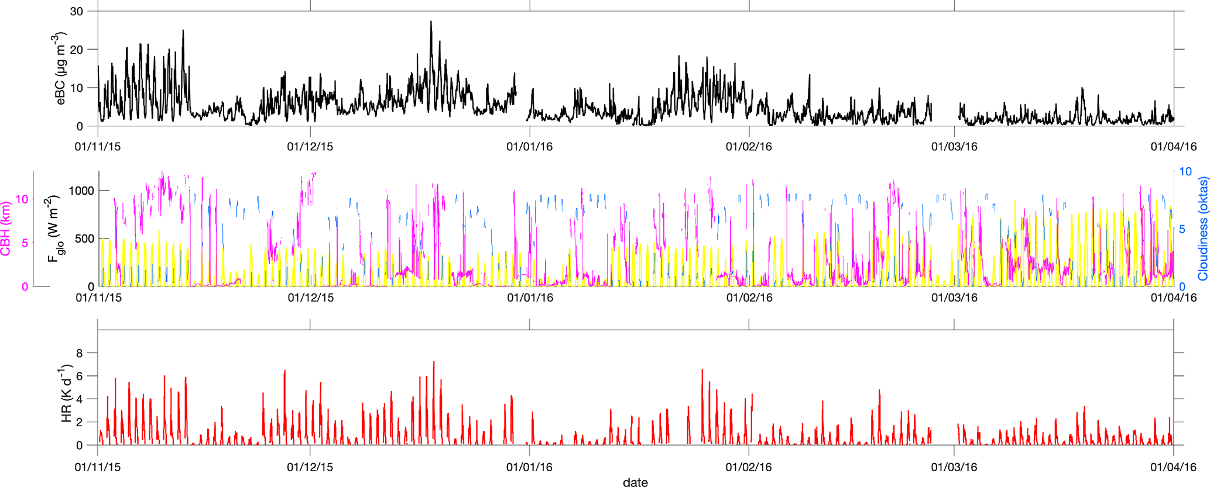1210x487 pixels.
Task: Click 01/11/15 date label in middle plot
Action: pos(99,298)
